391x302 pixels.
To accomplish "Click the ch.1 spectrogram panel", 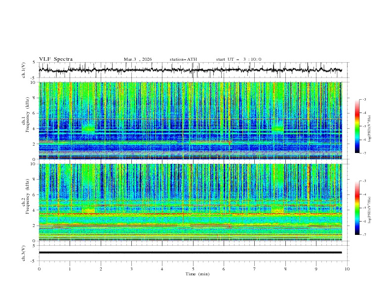I will (x=190, y=120).
